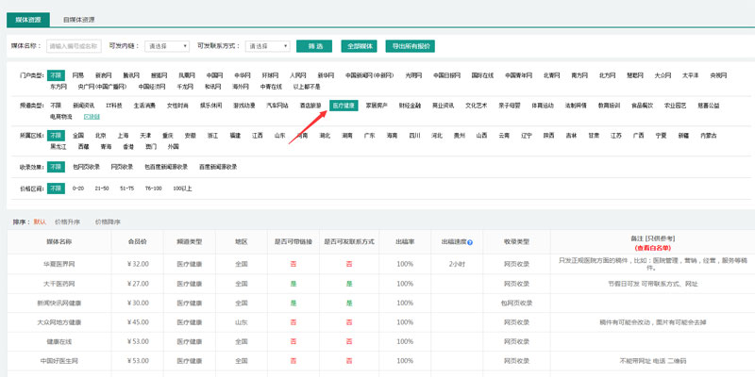755x377 pixels.
Task: Select 不限 in the 收录效果 row
Action: tap(56, 167)
